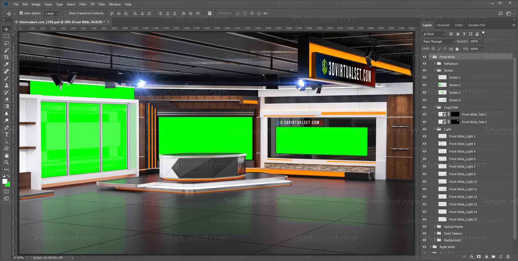Select the Blur tool
The image size is (518, 261).
point(6,113)
